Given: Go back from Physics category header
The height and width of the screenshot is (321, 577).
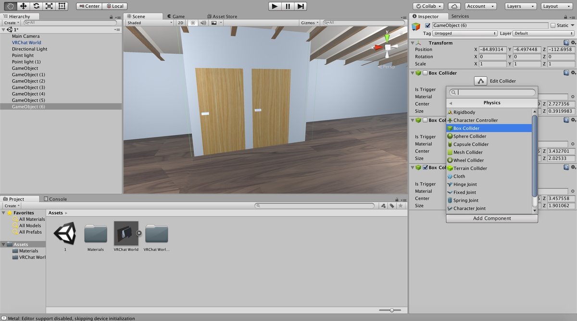Looking at the screenshot, I should [451, 103].
